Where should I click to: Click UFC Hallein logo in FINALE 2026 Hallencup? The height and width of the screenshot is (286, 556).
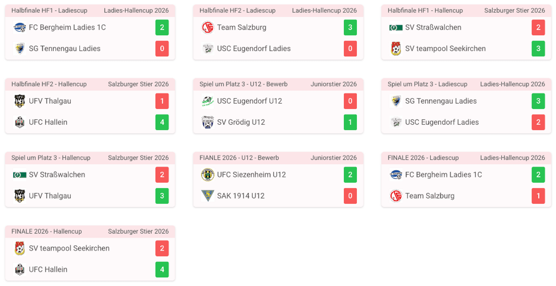pyautogui.click(x=20, y=270)
